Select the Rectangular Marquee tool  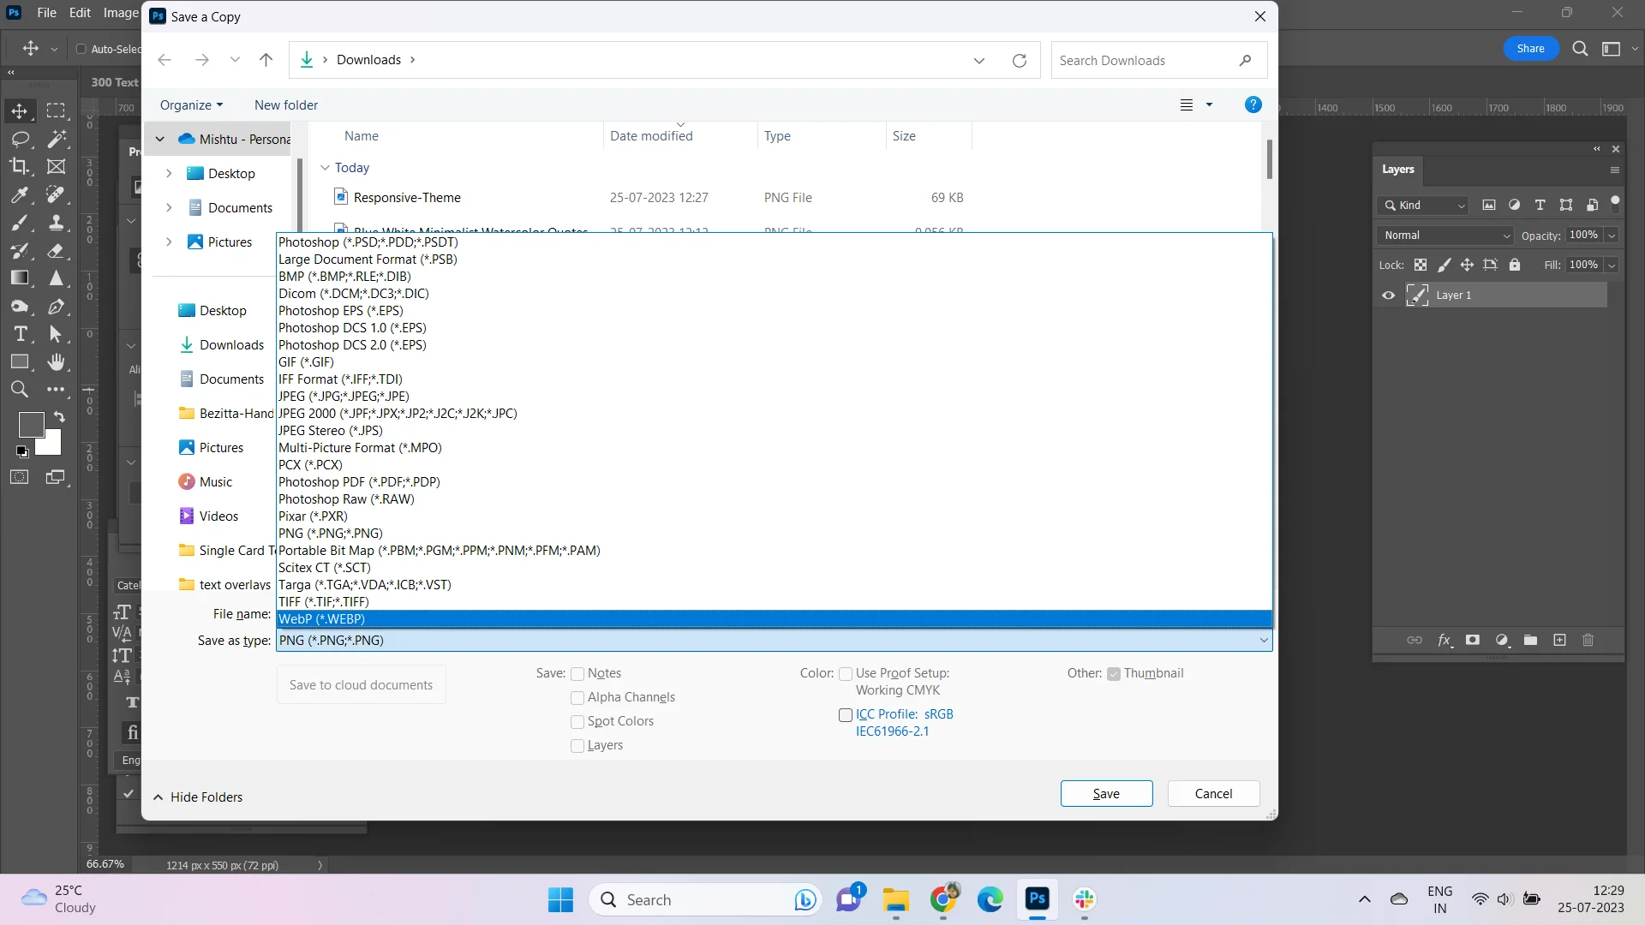pos(56,111)
